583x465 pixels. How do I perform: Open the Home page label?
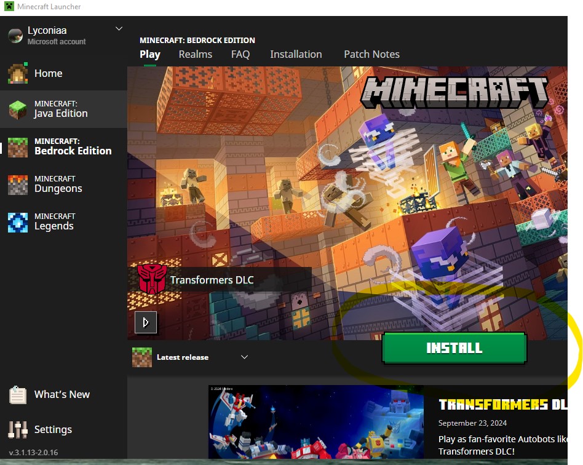49,73
